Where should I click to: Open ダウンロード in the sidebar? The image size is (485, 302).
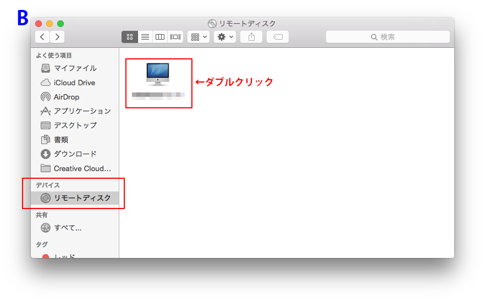75,154
